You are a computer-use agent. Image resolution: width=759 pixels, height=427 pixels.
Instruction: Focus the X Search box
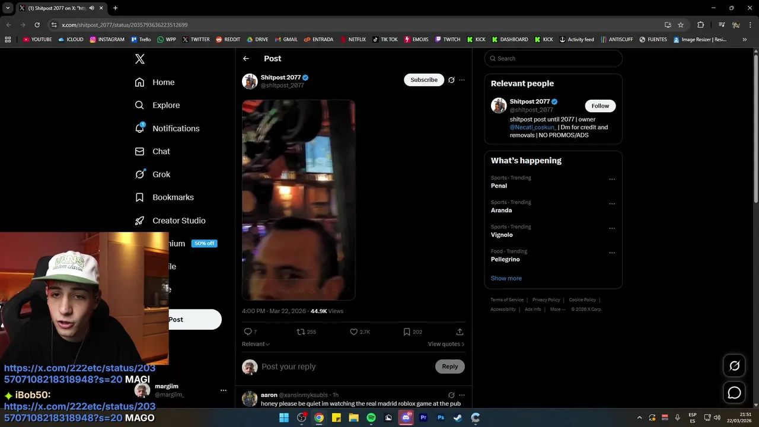click(553, 58)
